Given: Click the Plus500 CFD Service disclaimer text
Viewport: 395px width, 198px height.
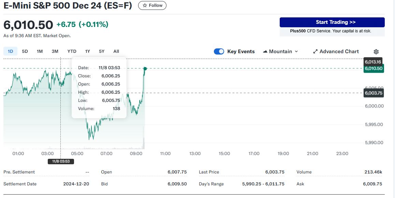Looking at the screenshot, I should (331, 31).
